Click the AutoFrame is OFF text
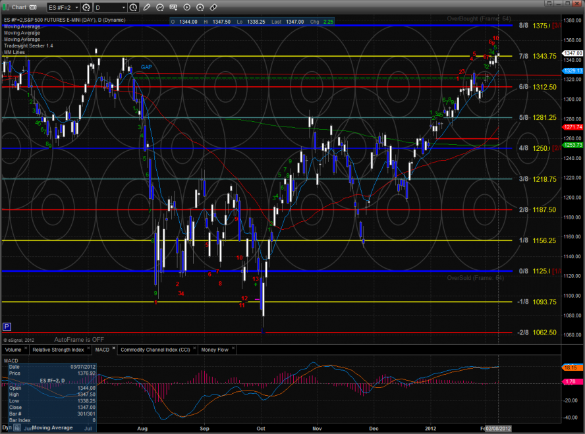Image resolution: width=585 pixels, height=434 pixels. pos(79,340)
